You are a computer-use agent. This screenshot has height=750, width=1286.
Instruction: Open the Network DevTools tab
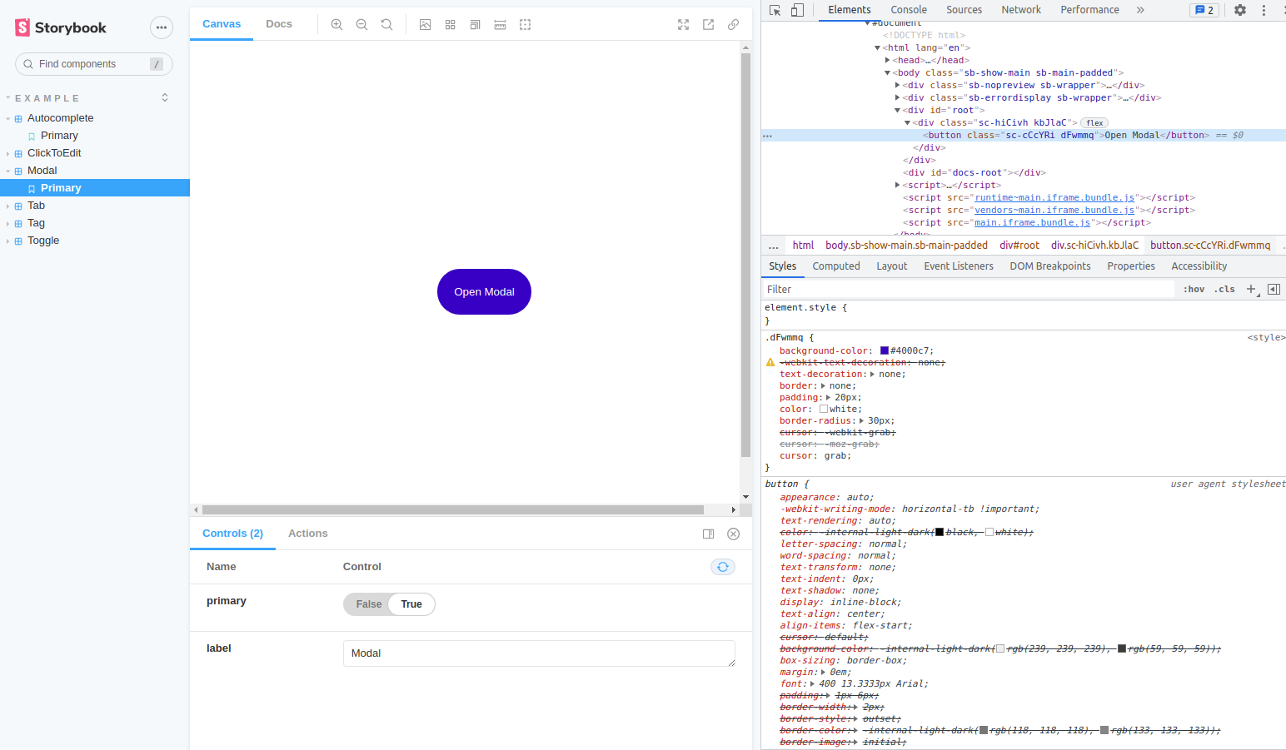(1021, 10)
